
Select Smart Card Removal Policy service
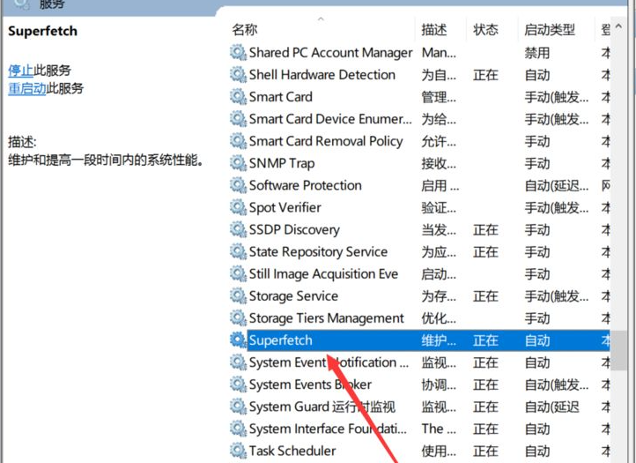325,141
